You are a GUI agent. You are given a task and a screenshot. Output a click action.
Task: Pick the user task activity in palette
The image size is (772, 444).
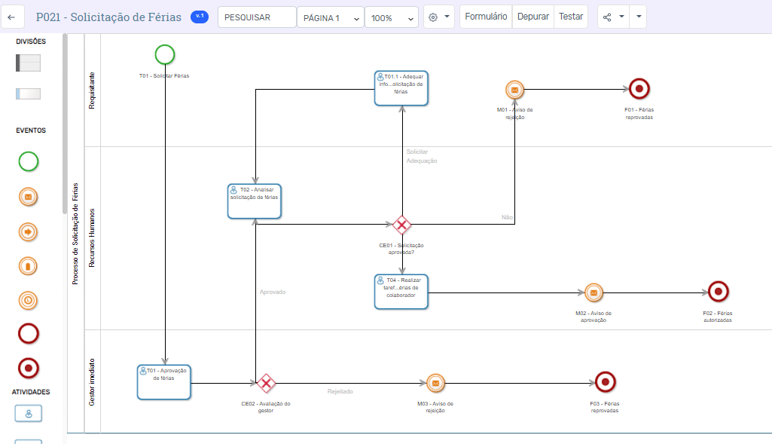point(28,413)
